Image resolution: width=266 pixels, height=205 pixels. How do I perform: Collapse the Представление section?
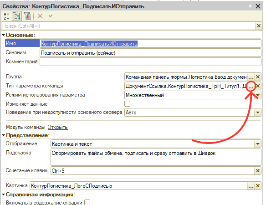pos(3,135)
